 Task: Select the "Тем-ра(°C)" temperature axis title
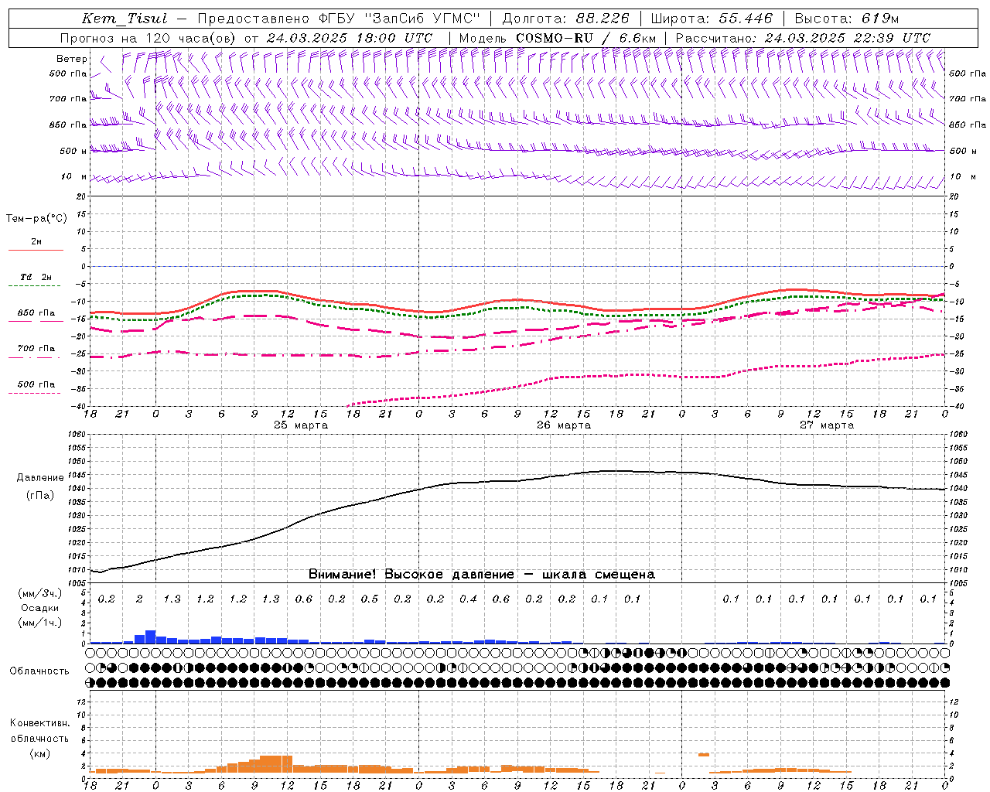coord(36,219)
